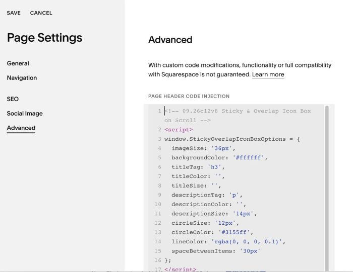353x272 pixels.
Task: Switch to the SEO tab
Action: coord(13,99)
